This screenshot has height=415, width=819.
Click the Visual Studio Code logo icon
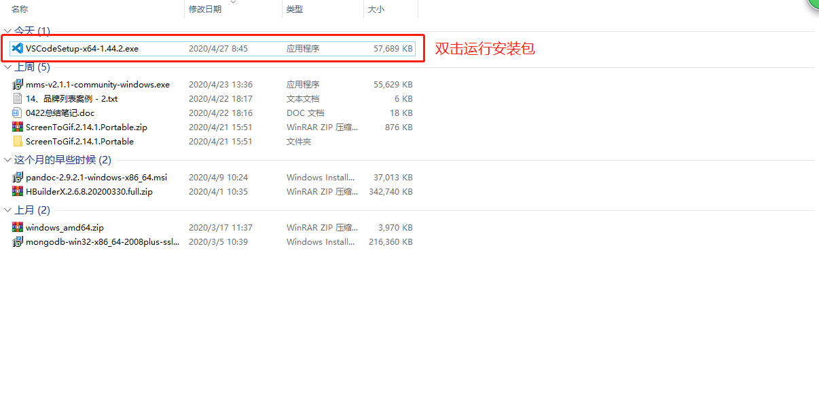pyautogui.click(x=18, y=48)
